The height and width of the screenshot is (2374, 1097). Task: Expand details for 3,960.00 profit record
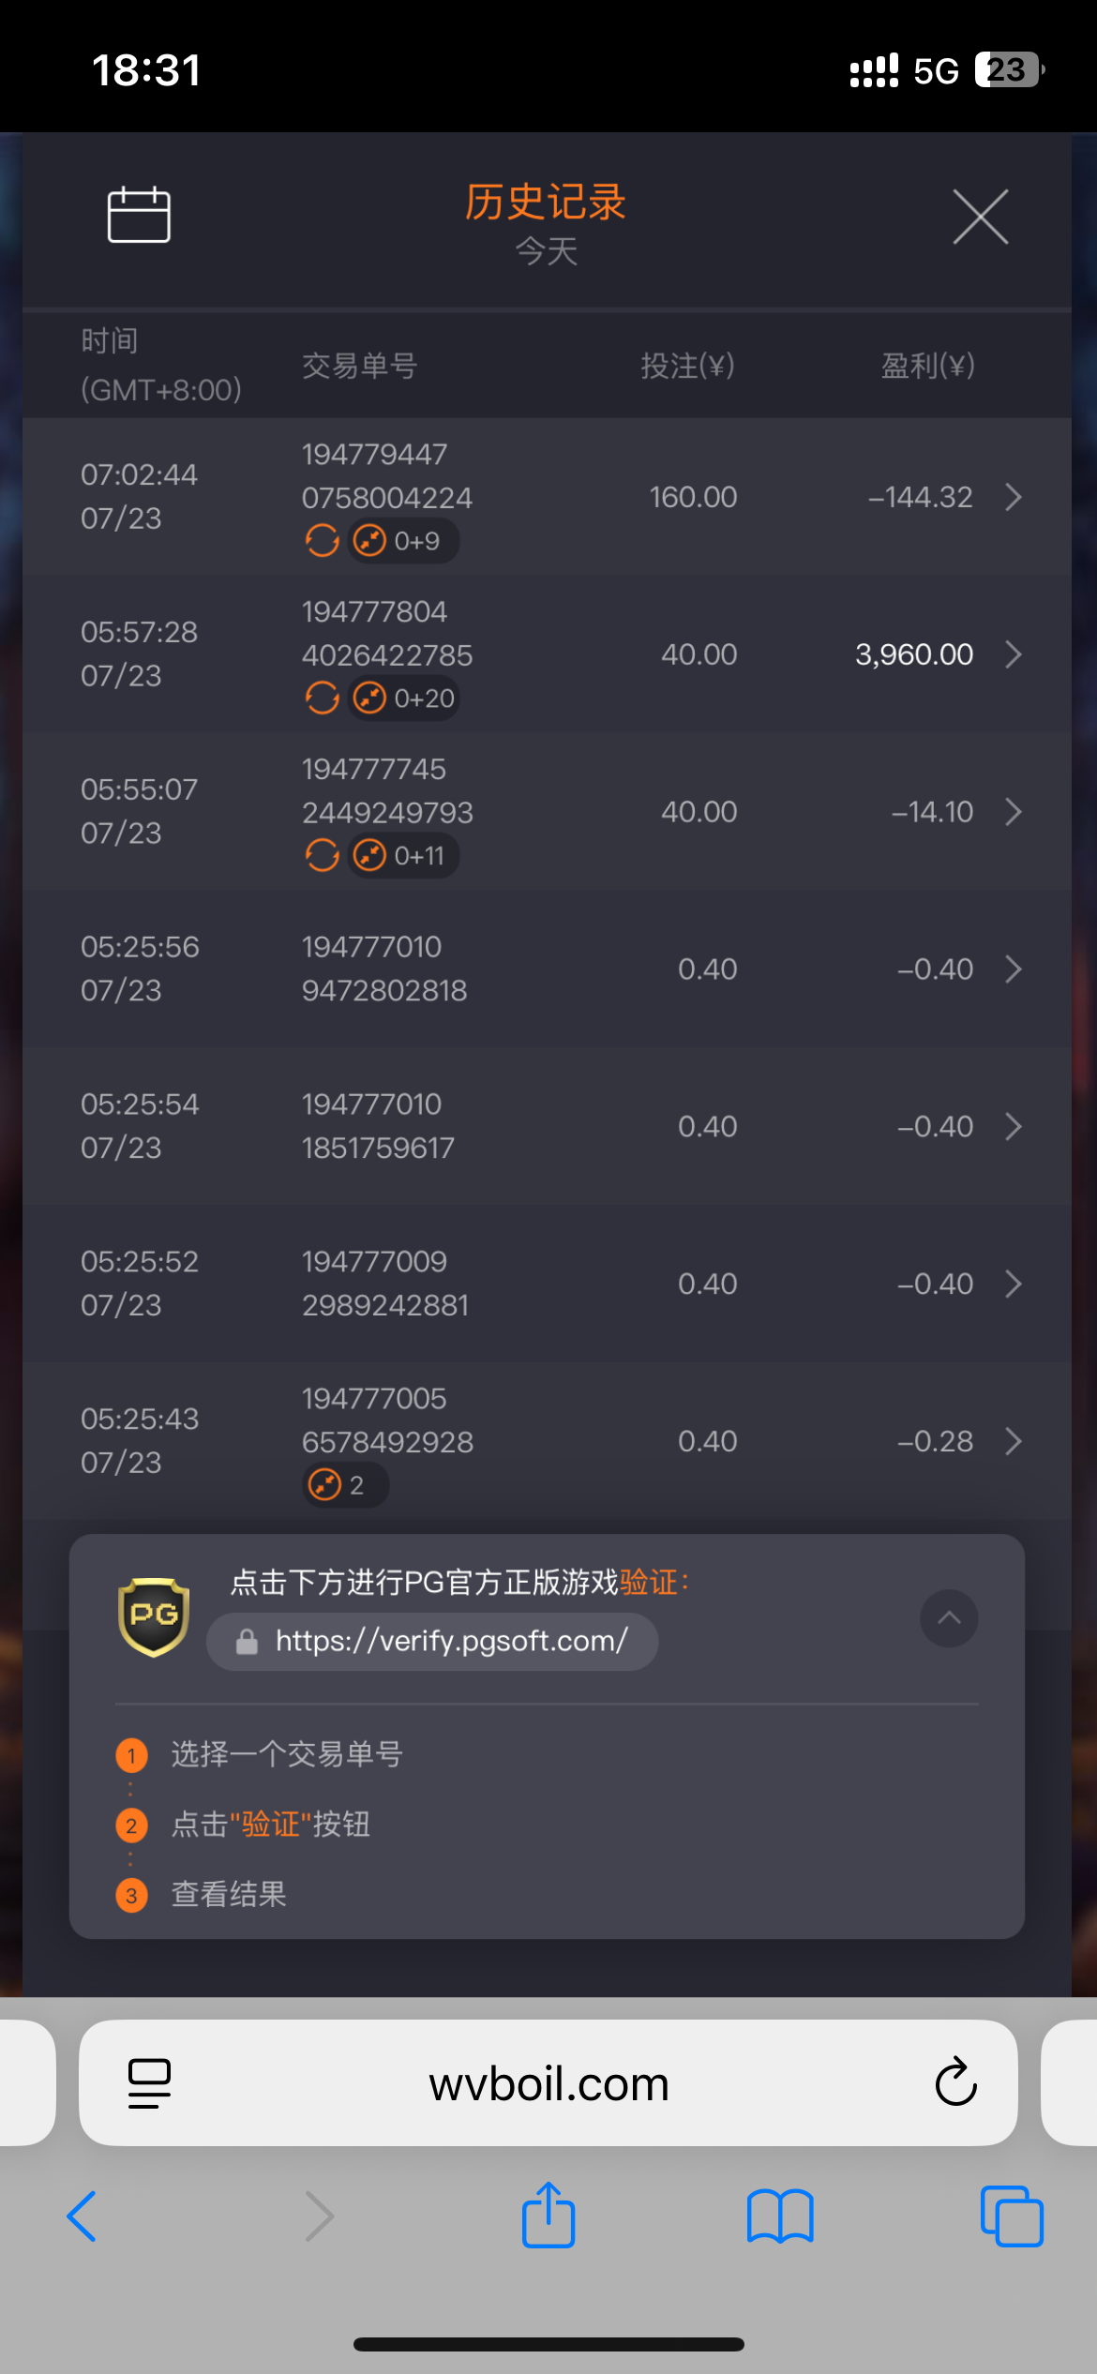(x=1013, y=654)
